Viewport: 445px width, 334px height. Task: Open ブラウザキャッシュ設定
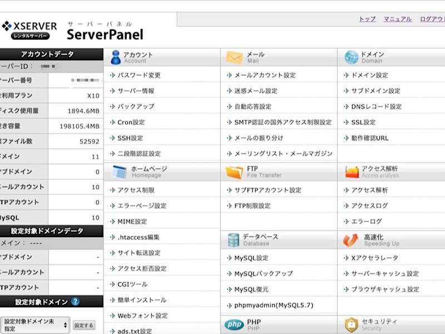(x=385, y=289)
